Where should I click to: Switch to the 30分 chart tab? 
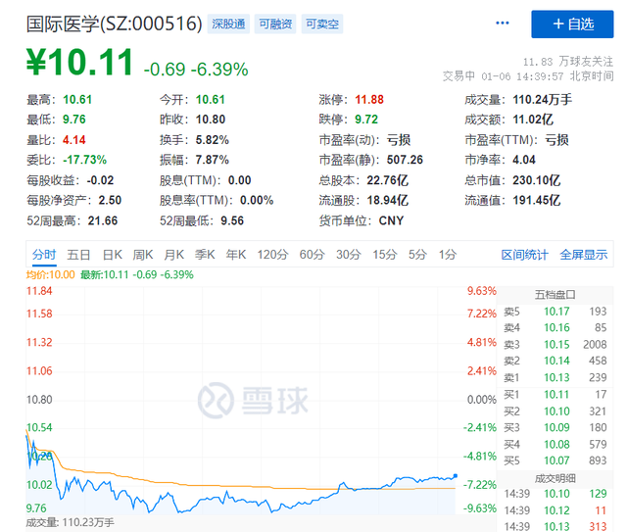pyautogui.click(x=349, y=255)
